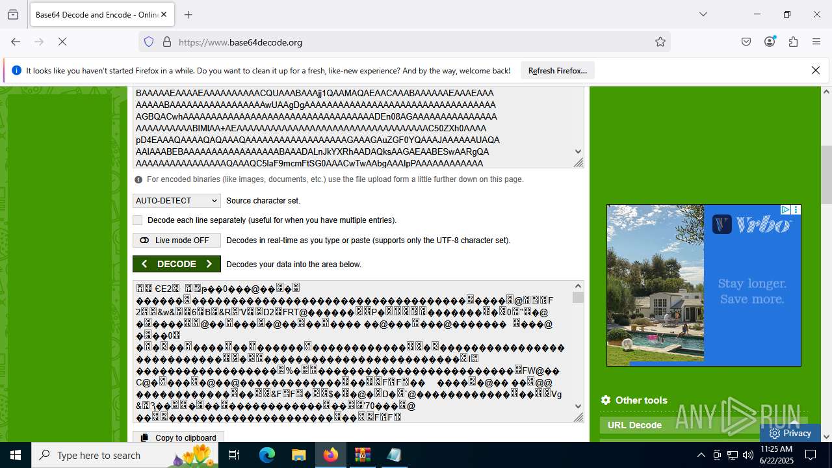Click Copy to clipboard button
Viewport: 832px width, 468px height.
click(179, 437)
